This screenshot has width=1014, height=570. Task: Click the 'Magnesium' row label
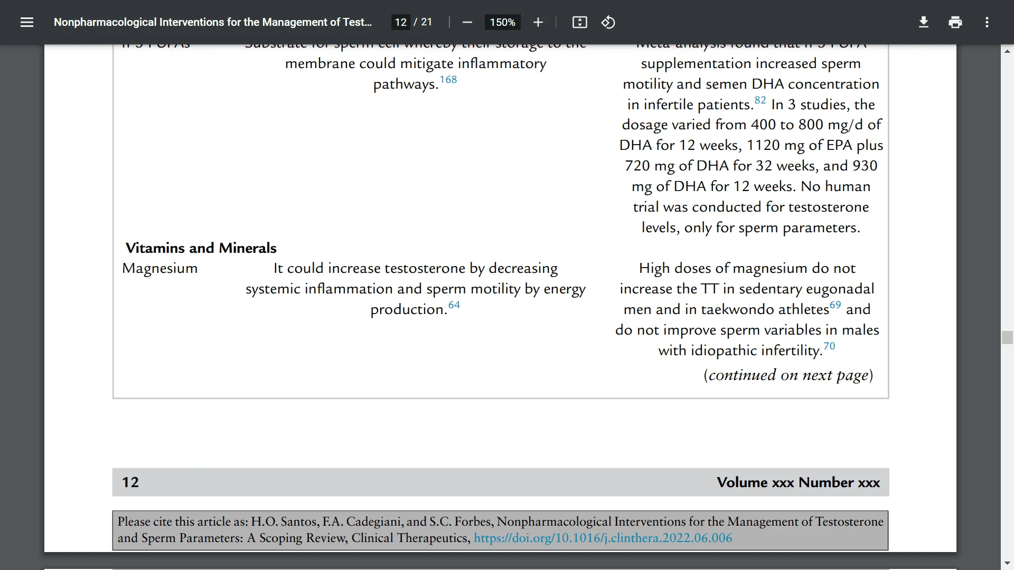coord(160,268)
